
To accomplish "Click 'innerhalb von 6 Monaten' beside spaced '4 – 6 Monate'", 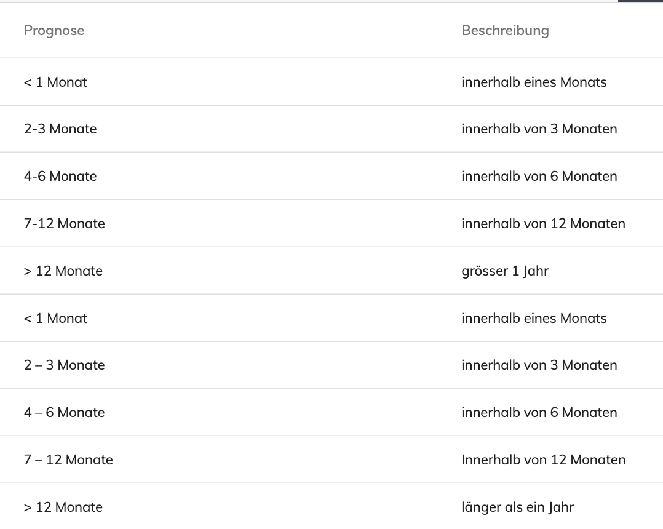I will pyautogui.click(x=539, y=413).
